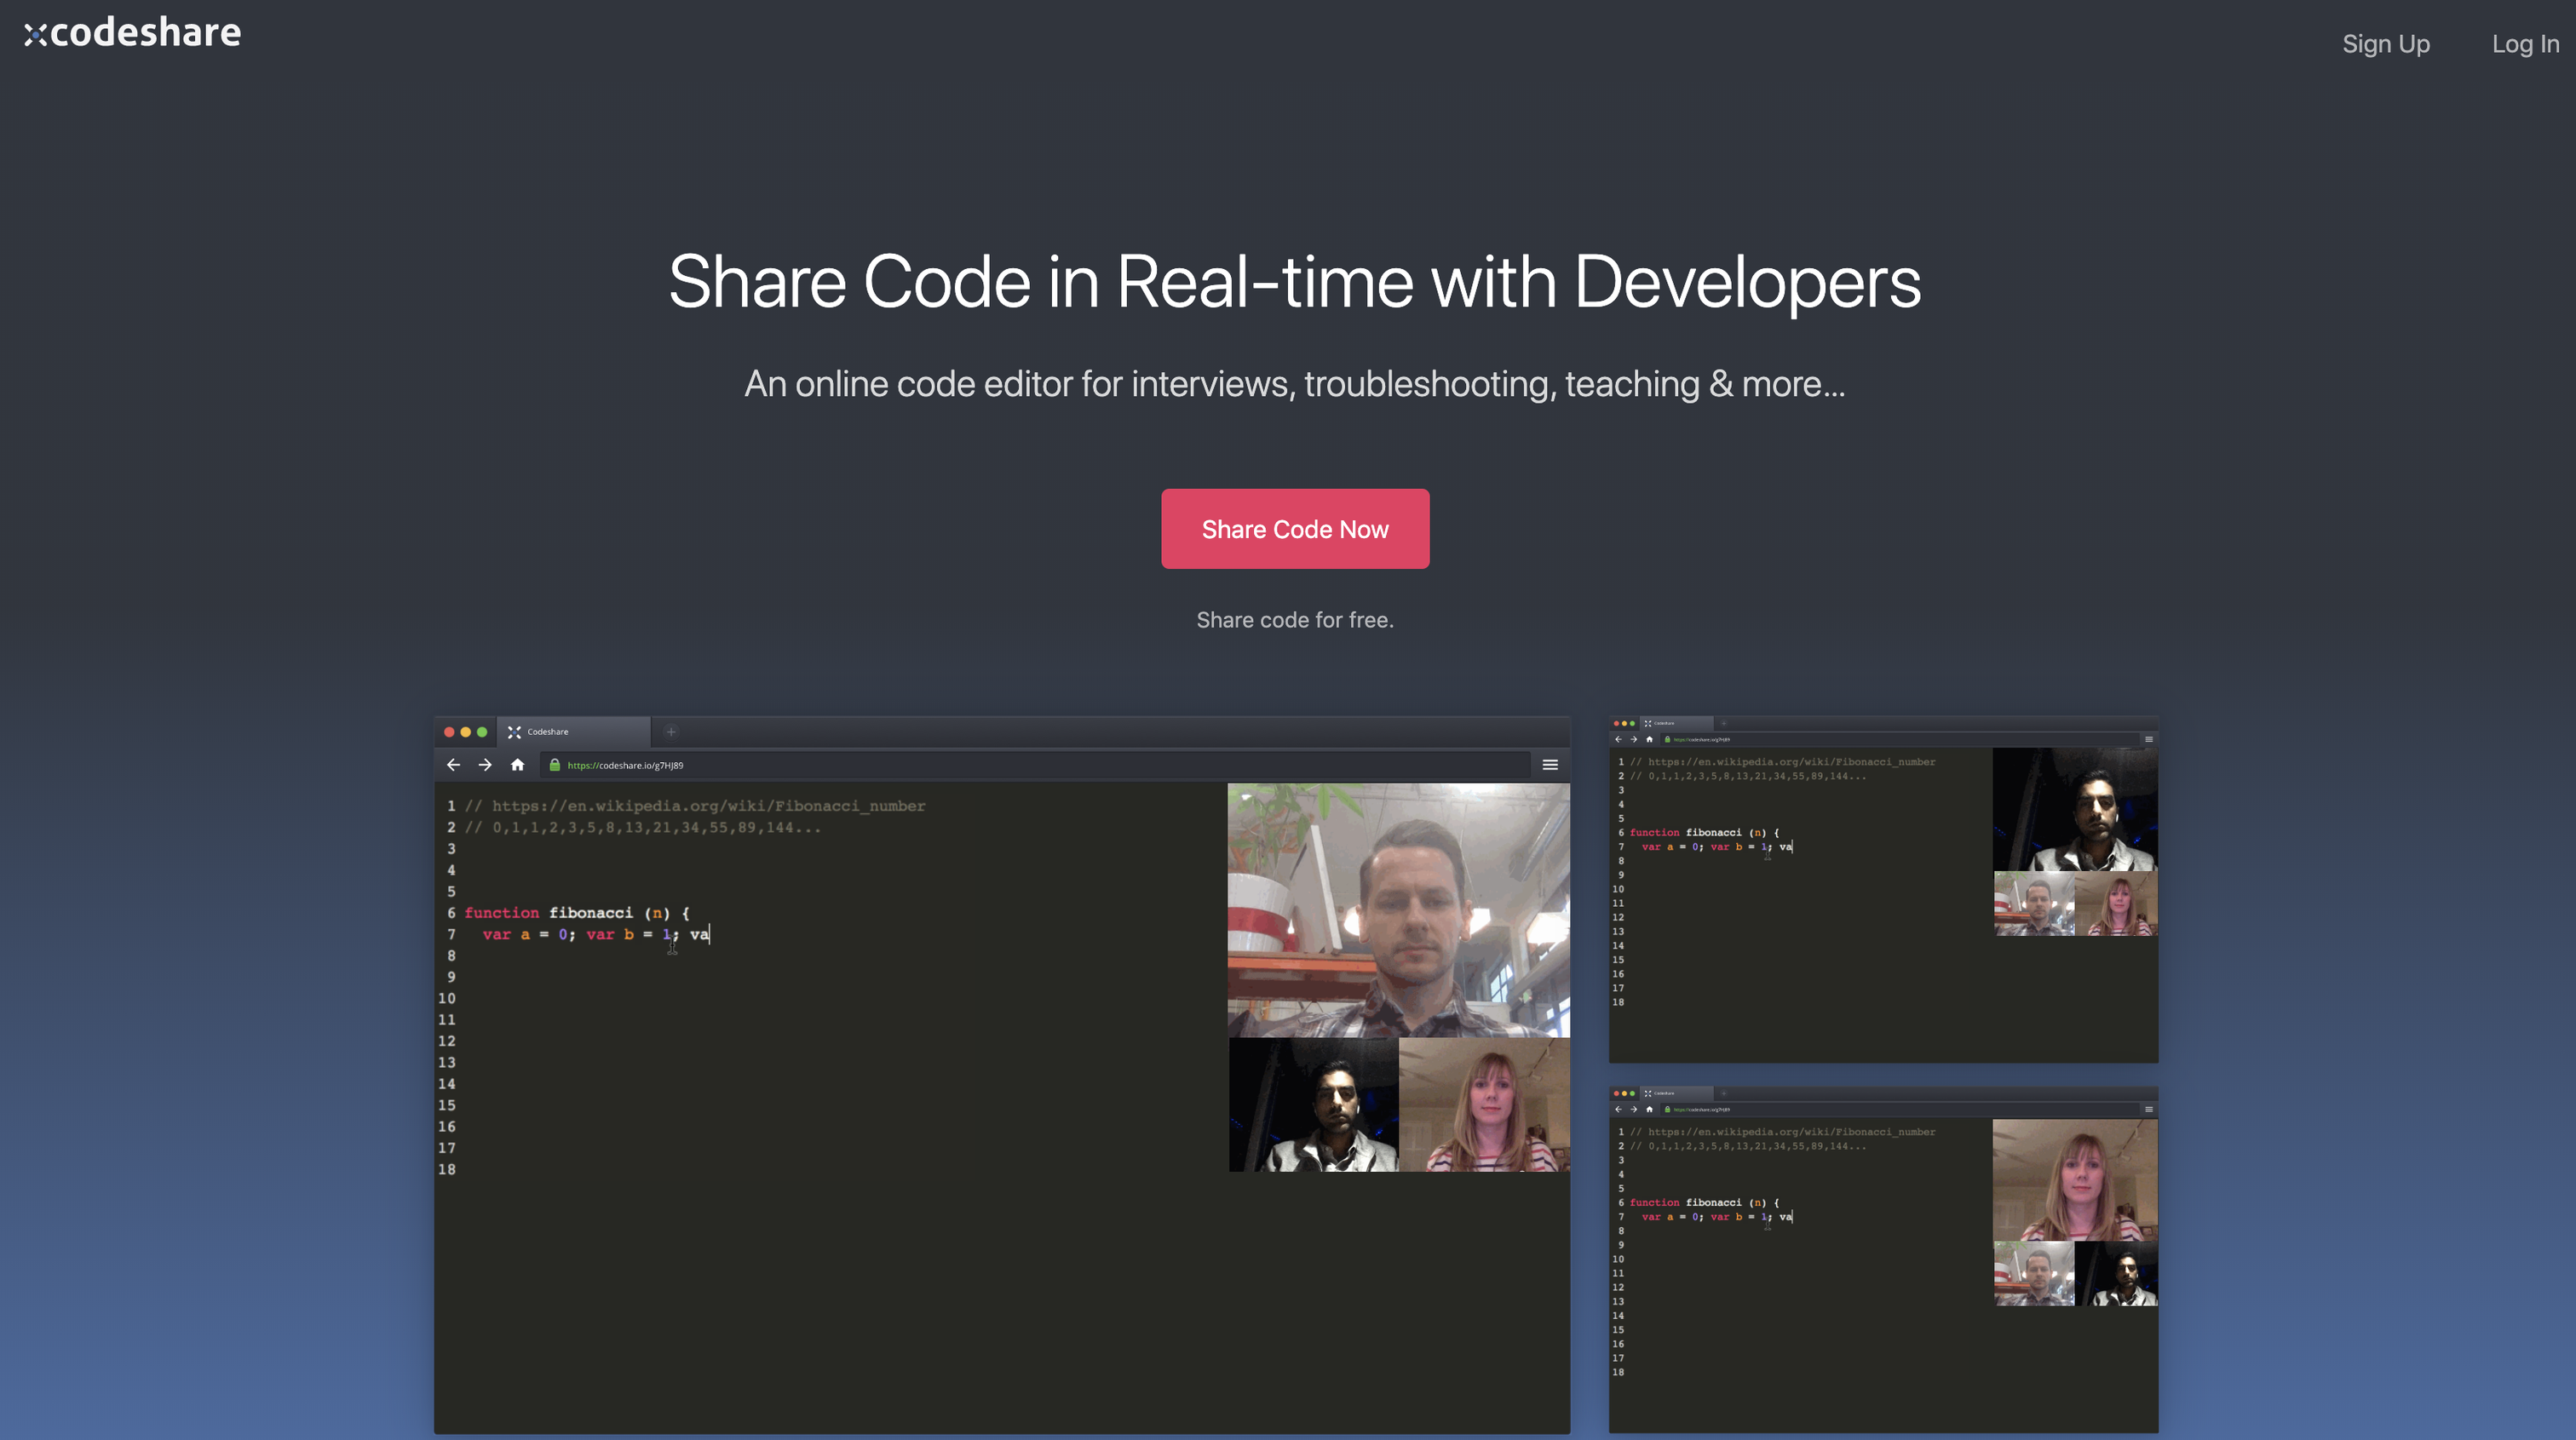Screen dimensions: 2576x1440
Task: Open the Sign Up page
Action: (2385, 44)
